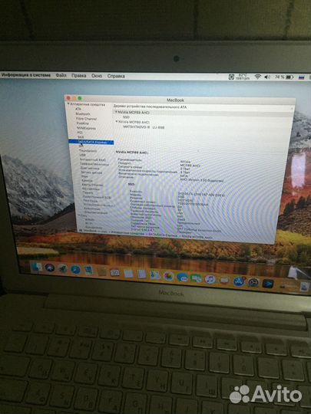Viewport: 311px width, 414px height.
Task: Open the Информация о системе app menu
Action: (25, 75)
